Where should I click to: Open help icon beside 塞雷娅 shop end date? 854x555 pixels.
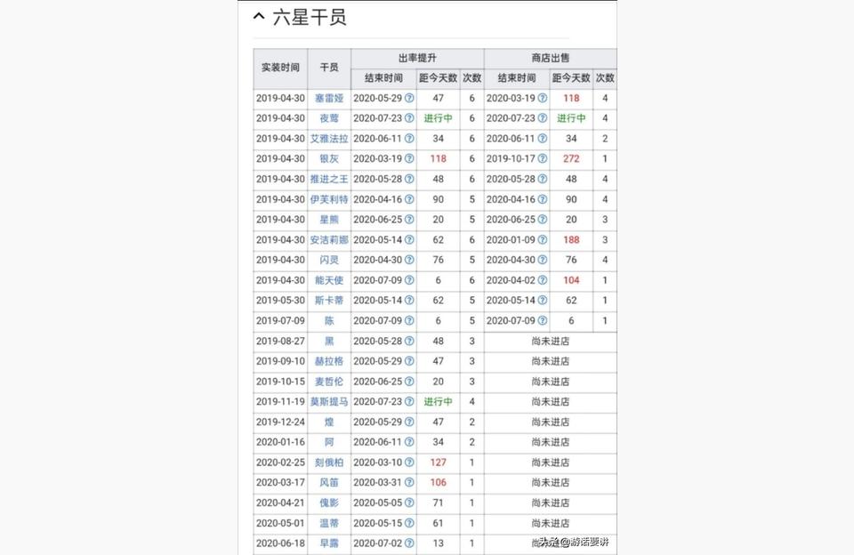coord(543,98)
